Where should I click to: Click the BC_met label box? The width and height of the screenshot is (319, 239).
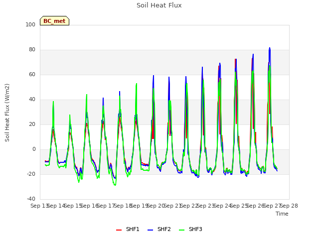pyautogui.click(x=54, y=21)
